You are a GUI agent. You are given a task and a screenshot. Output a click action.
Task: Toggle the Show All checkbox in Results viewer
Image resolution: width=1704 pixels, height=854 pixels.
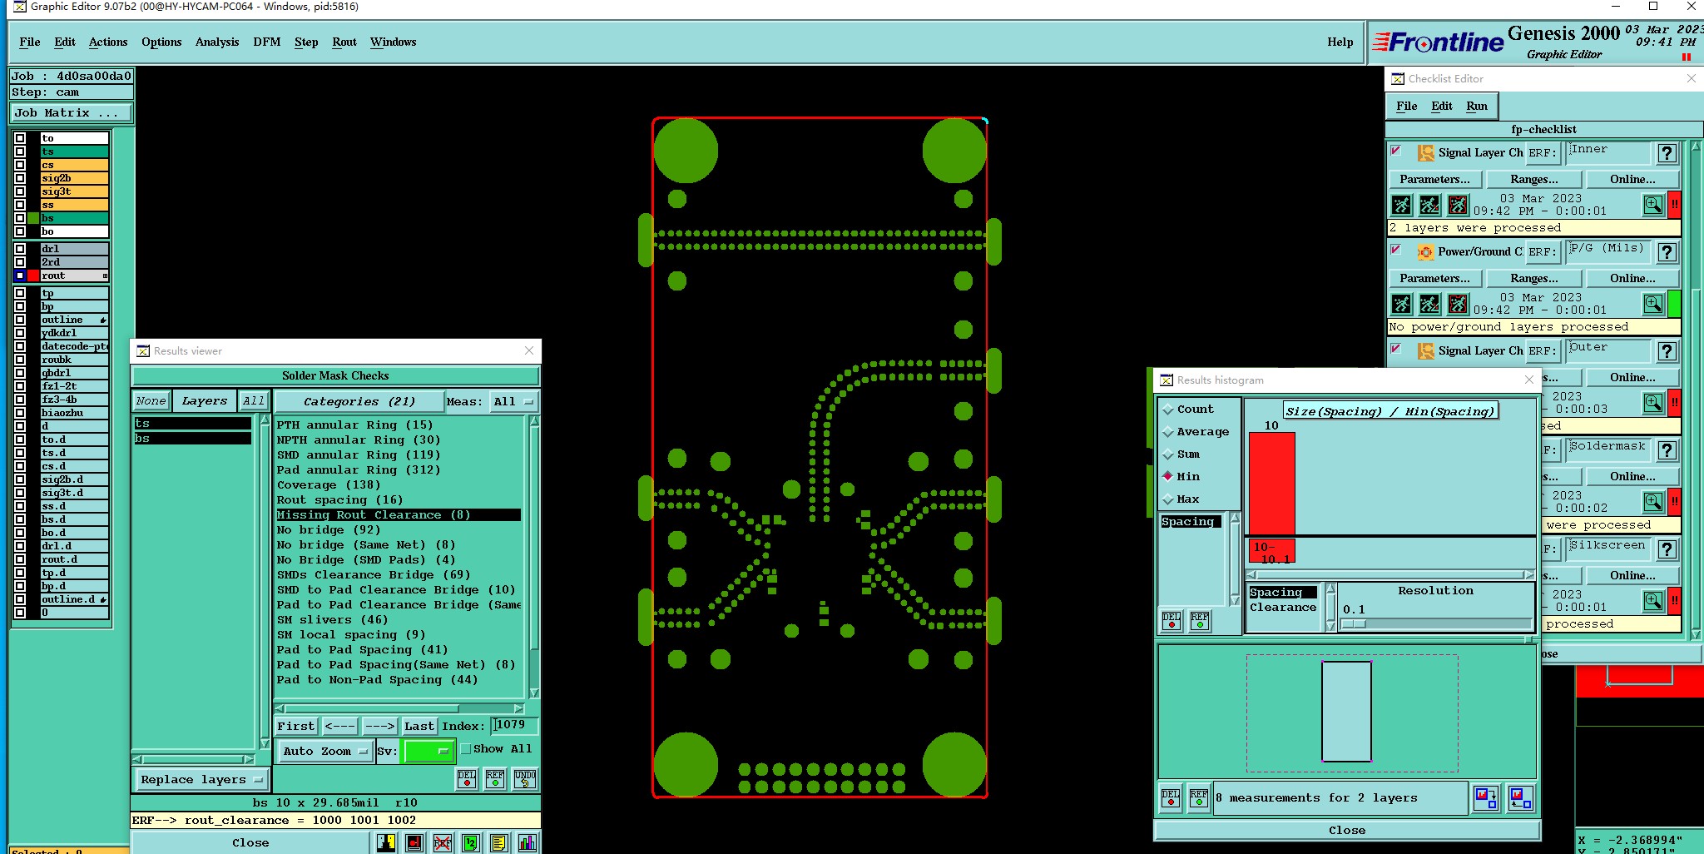tap(466, 749)
